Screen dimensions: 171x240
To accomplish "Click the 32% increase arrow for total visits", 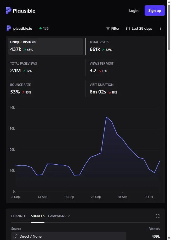I will pyautogui.click(x=103, y=50).
